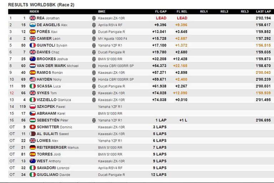Click the Qatar flag next to AL SULAITI
274x183 pixels.
tap(33, 134)
